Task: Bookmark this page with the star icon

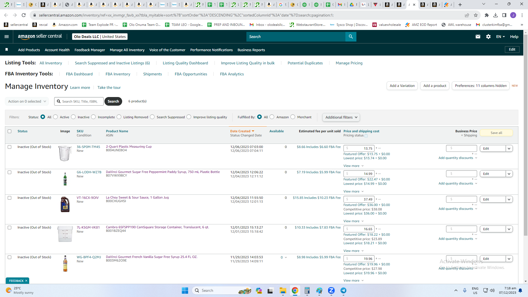Action: [x=476, y=15]
